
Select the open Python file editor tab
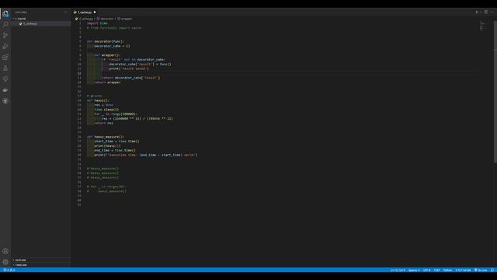tap(85, 12)
